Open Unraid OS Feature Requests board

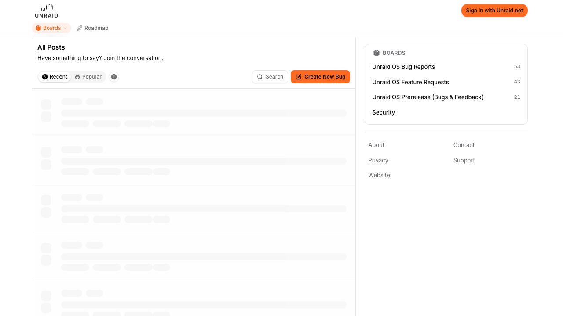pyautogui.click(x=410, y=82)
